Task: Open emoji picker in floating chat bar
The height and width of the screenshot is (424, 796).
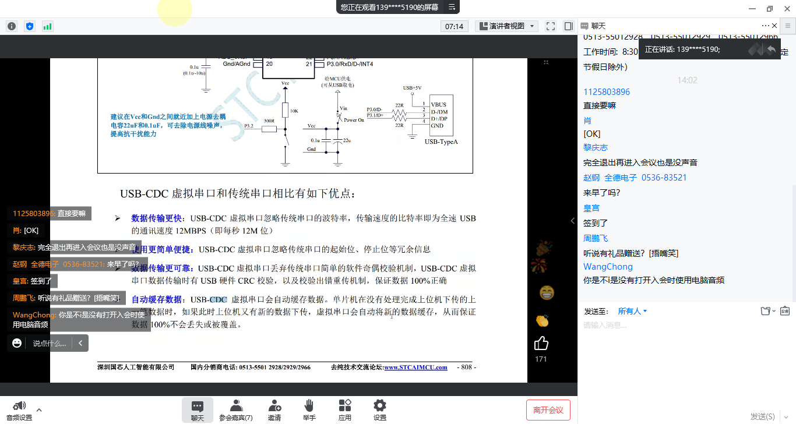Action: (17, 343)
